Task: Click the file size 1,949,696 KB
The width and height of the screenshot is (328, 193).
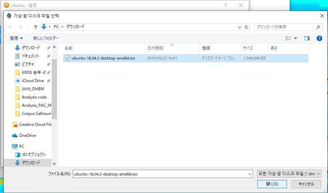Action: coord(254,58)
